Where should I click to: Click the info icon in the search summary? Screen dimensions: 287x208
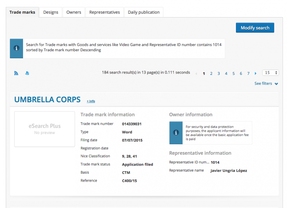click(17, 48)
